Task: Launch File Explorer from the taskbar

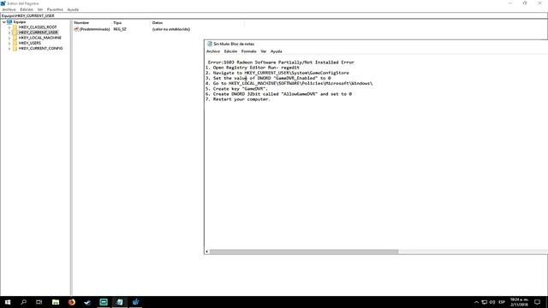Action: click(x=56, y=302)
